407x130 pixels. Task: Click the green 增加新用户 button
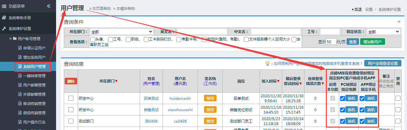pos(373,42)
